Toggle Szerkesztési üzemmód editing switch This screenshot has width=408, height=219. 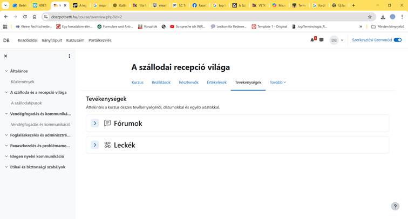(398, 40)
